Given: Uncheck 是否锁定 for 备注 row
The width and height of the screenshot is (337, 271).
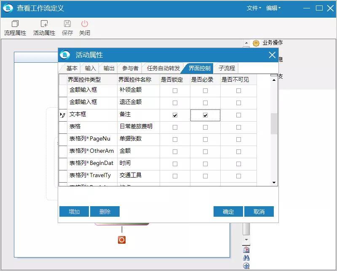Looking at the screenshot, I should 175,115.
